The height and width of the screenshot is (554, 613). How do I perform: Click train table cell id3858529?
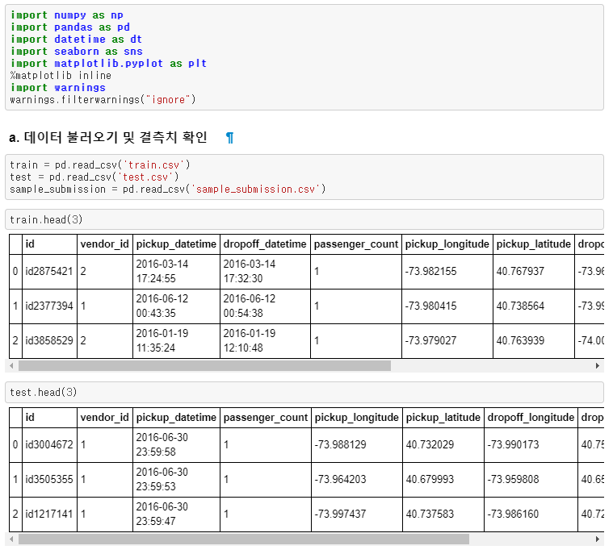tap(49, 340)
